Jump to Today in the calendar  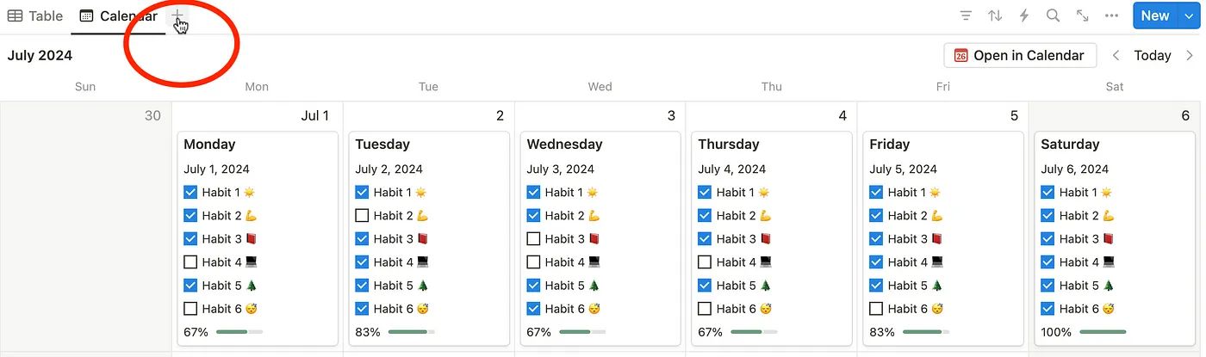[1153, 55]
